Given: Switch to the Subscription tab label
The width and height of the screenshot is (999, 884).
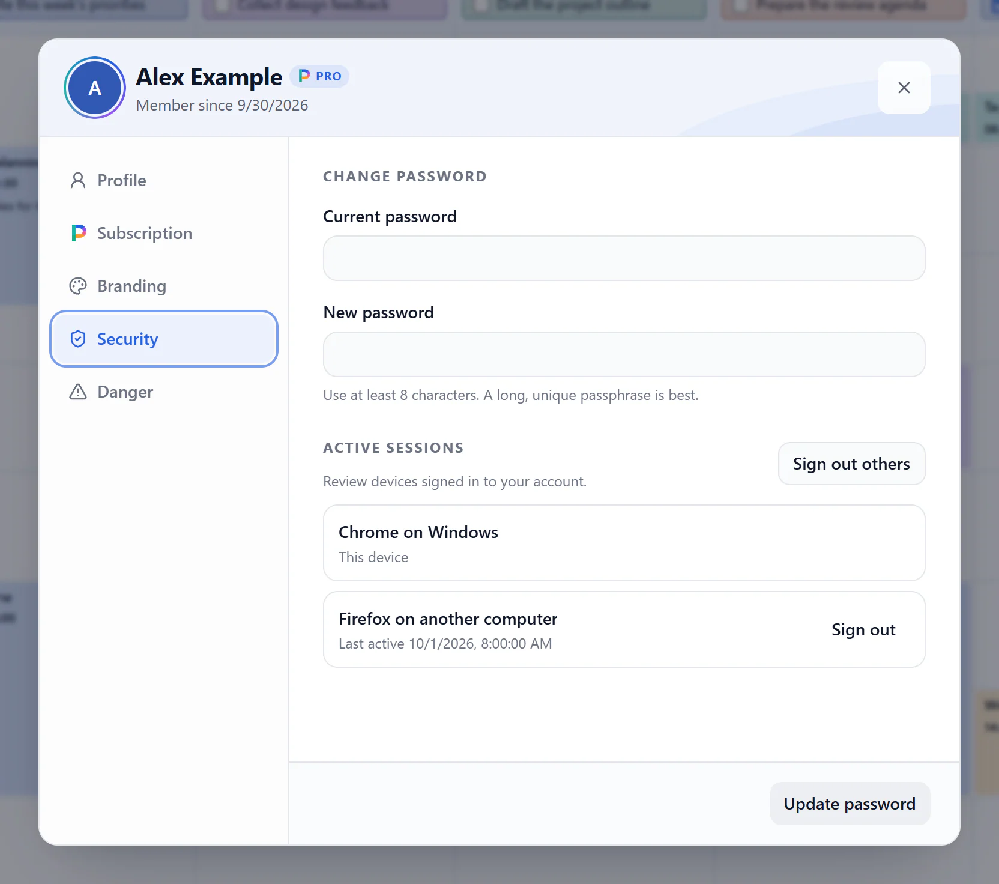Looking at the screenshot, I should [x=145, y=233].
